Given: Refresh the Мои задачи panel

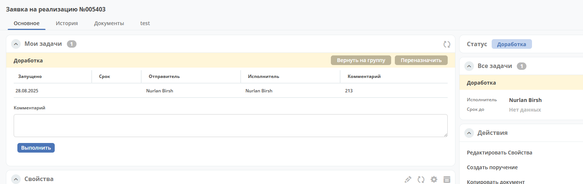Looking at the screenshot, I should point(447,44).
